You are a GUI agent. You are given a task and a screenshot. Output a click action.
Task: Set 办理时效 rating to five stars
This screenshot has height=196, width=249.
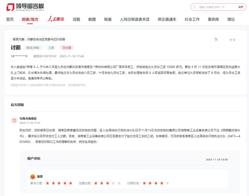point(167,183)
